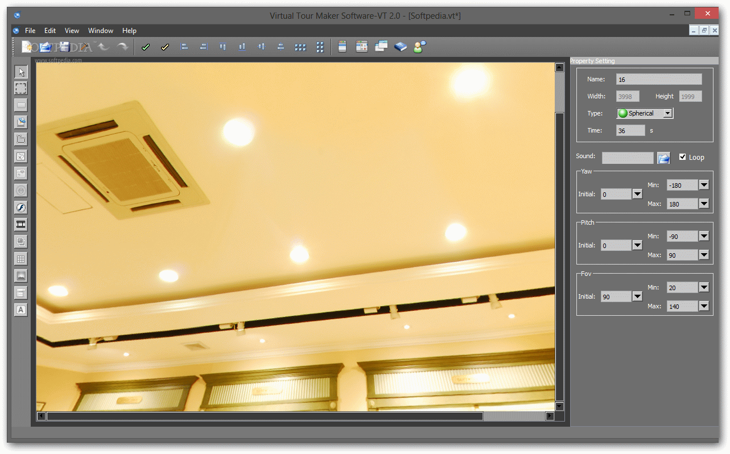Click the user contact icon in toolbar

point(420,47)
